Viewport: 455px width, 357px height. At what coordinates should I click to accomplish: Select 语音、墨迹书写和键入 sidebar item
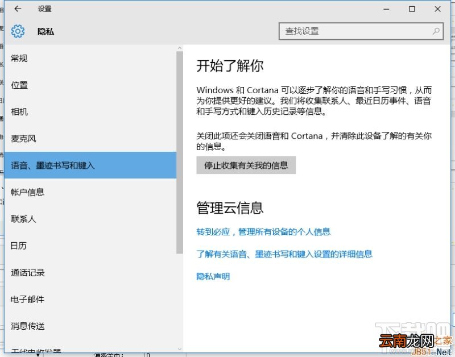tap(90, 165)
